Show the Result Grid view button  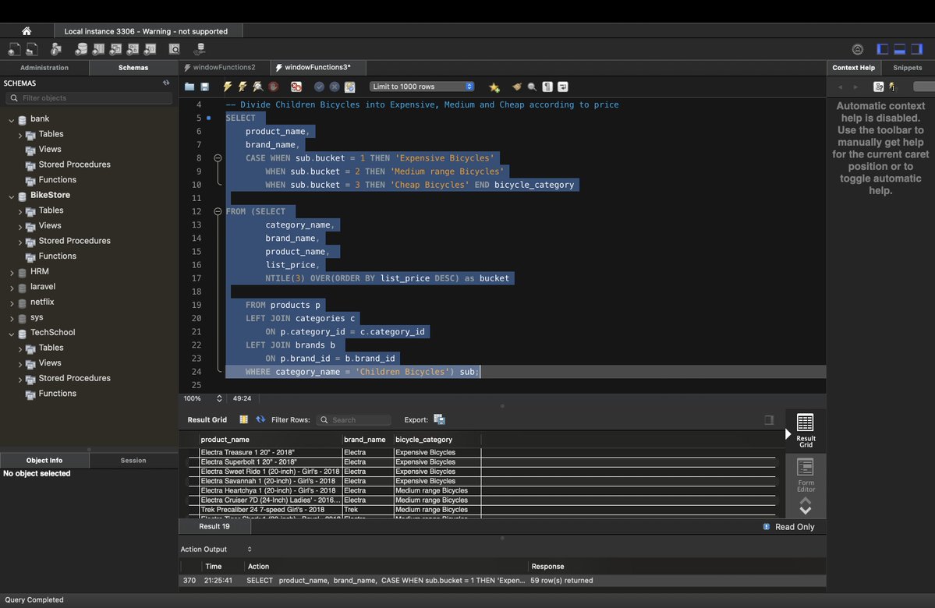point(805,429)
